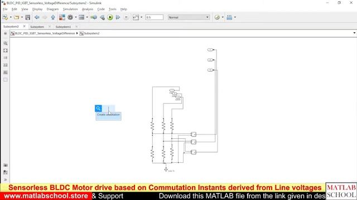Open the Model Explorer icon
The height and width of the screenshot is (200, 357).
81,17
